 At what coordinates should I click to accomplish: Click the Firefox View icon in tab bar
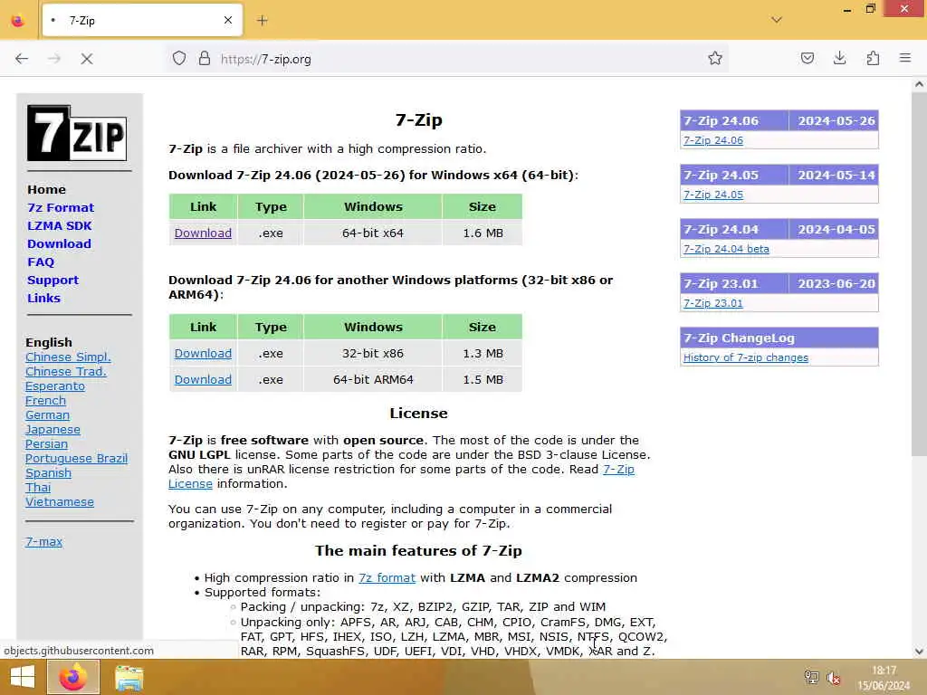point(18,21)
